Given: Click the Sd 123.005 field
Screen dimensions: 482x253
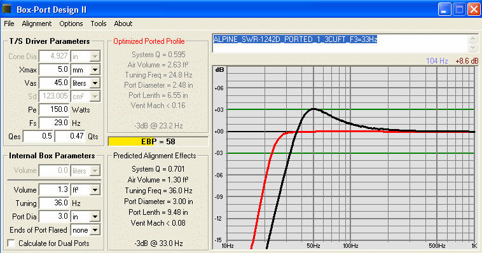Looking at the screenshot, I should coord(54,96).
